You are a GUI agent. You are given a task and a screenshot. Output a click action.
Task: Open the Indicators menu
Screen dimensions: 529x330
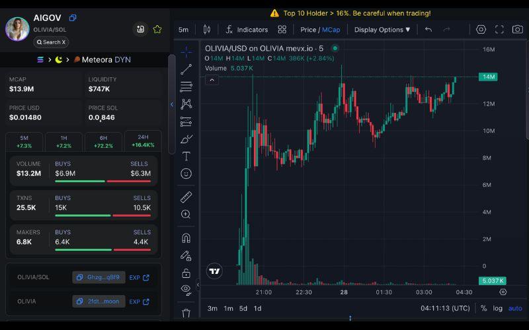[247, 30]
